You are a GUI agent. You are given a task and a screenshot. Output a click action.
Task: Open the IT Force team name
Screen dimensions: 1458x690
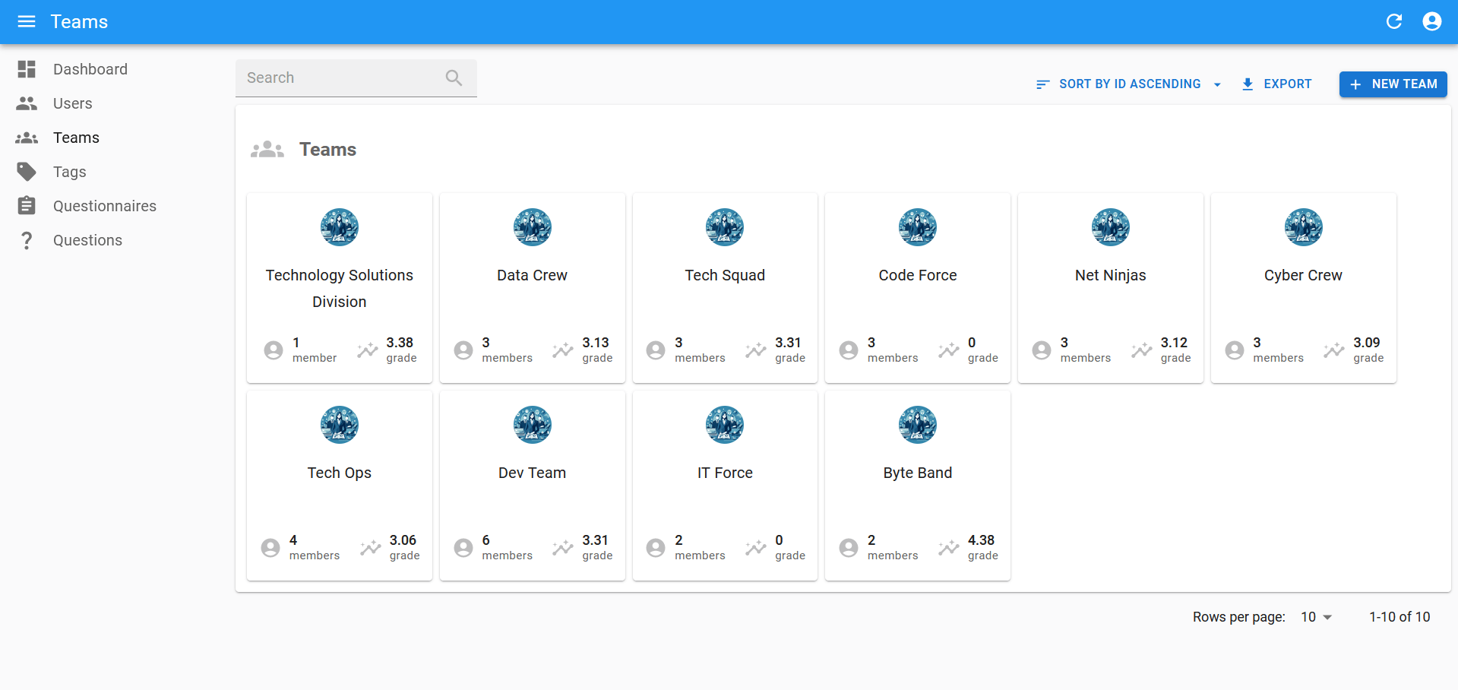point(725,473)
